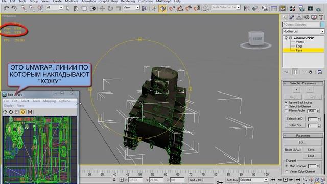Activate the Select and Move tool
This screenshot has width=327, height=184.
(102, 8)
